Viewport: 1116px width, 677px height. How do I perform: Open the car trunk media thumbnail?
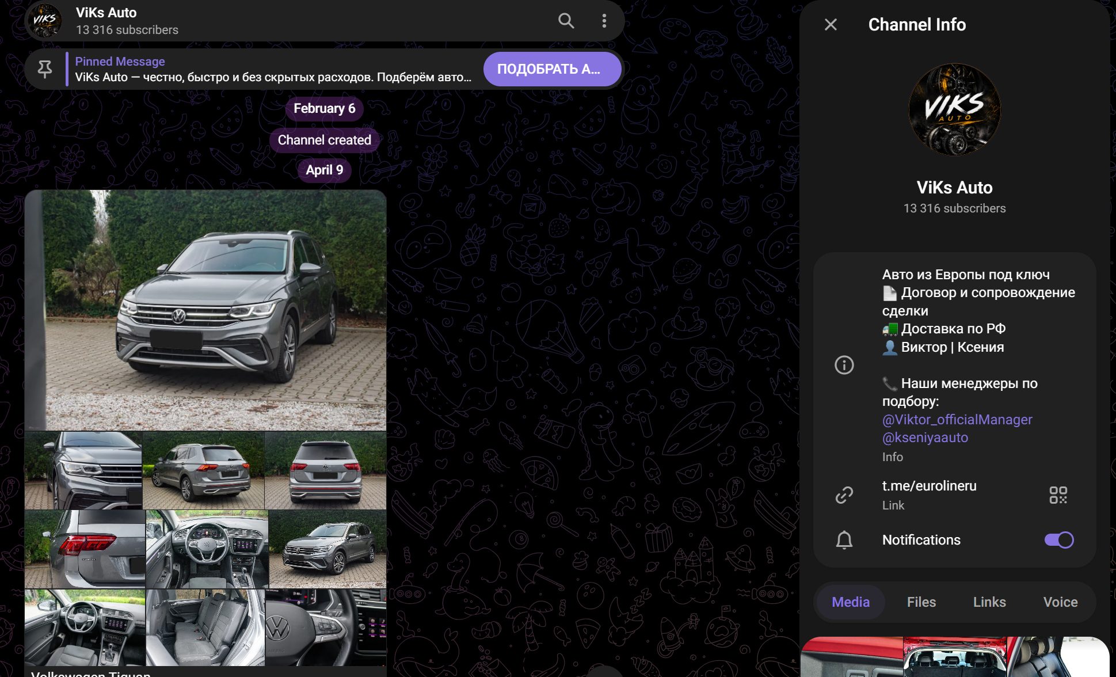tap(955, 657)
